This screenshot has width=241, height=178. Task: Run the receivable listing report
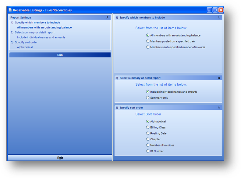[60, 55]
